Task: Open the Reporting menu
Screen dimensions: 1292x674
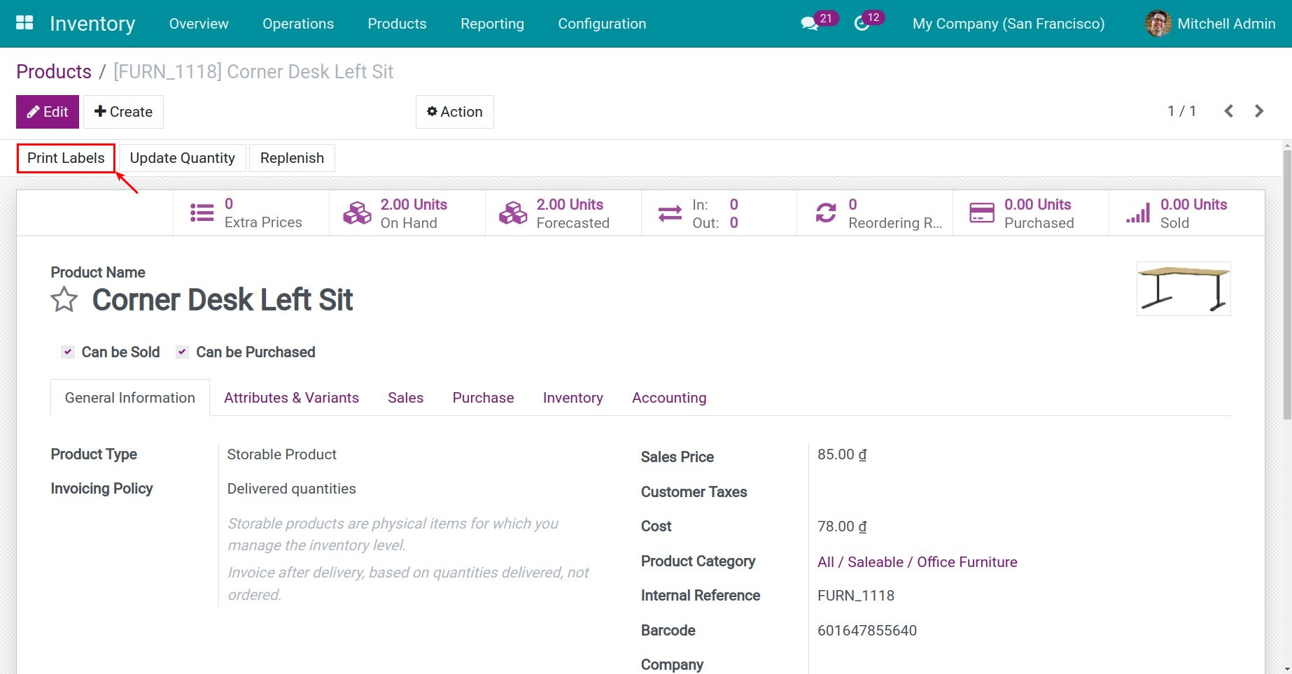Action: pos(492,24)
